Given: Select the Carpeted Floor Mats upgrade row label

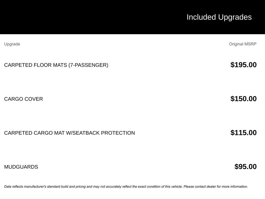Looking at the screenshot, I should (x=56, y=65).
